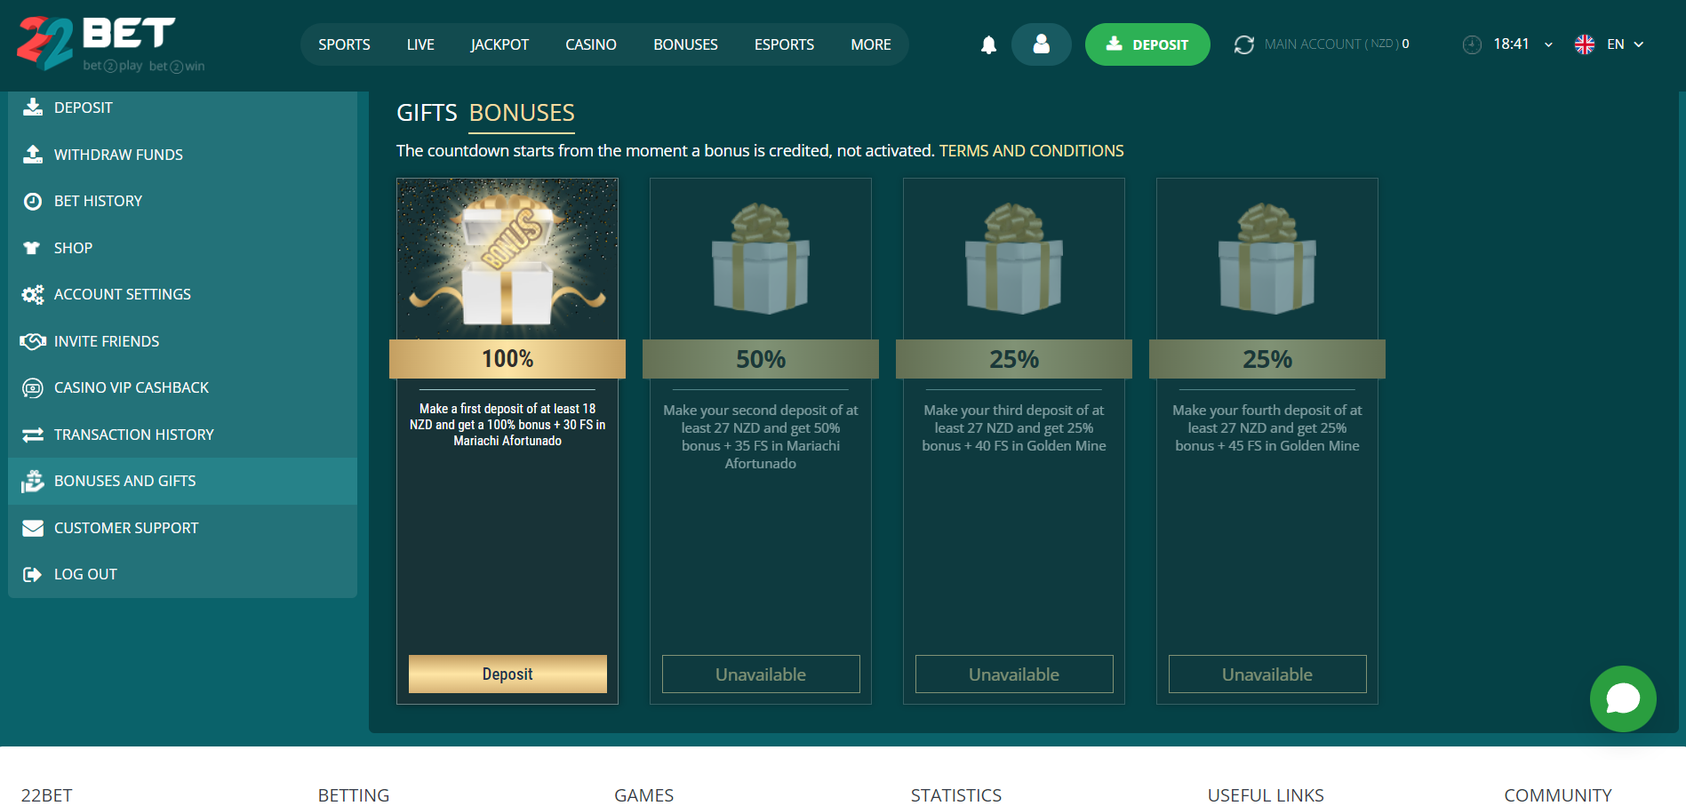Open WITHDRAW FUNDS in the sidebar
This screenshot has width=1686, height=806.
coord(182,155)
